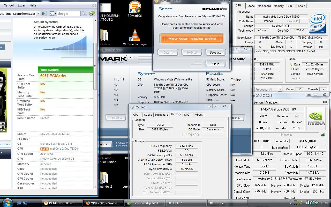Switch to CPU tab in front CPU-Z
The width and height of the screenshot is (331, 207).
pyautogui.click(x=136, y=115)
